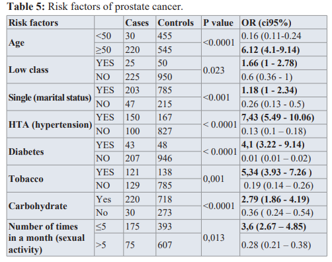Click the 'OR (ci95%)' header cell
This screenshot has height=262, width=332.
point(267,22)
